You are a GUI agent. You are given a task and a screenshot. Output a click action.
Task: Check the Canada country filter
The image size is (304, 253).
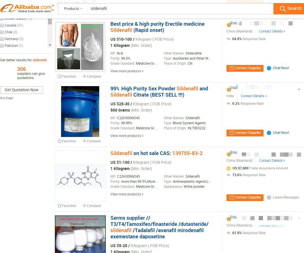click(x=2, y=25)
